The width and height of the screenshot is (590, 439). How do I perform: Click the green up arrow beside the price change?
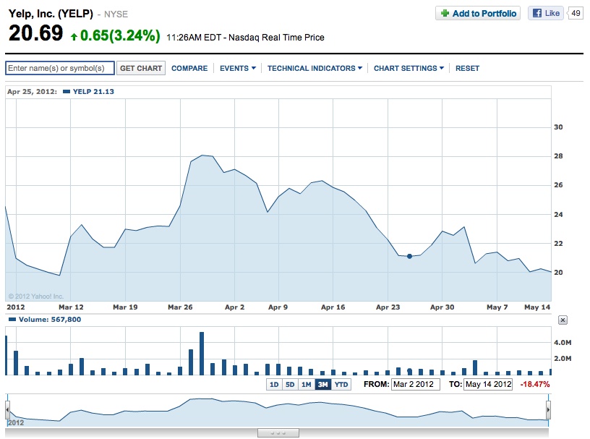point(74,36)
